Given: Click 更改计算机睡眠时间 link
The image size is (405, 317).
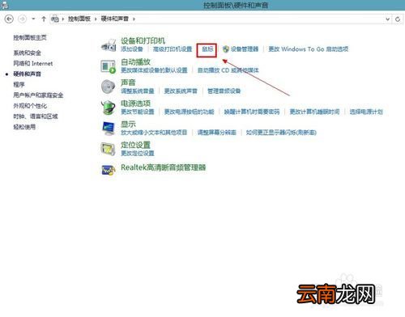Looking at the screenshot, I should [x=314, y=112].
